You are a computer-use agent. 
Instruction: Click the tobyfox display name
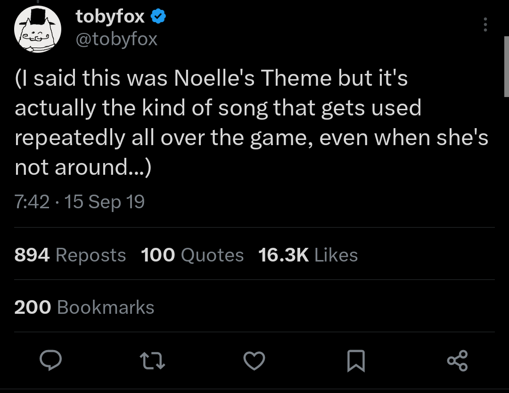110,17
